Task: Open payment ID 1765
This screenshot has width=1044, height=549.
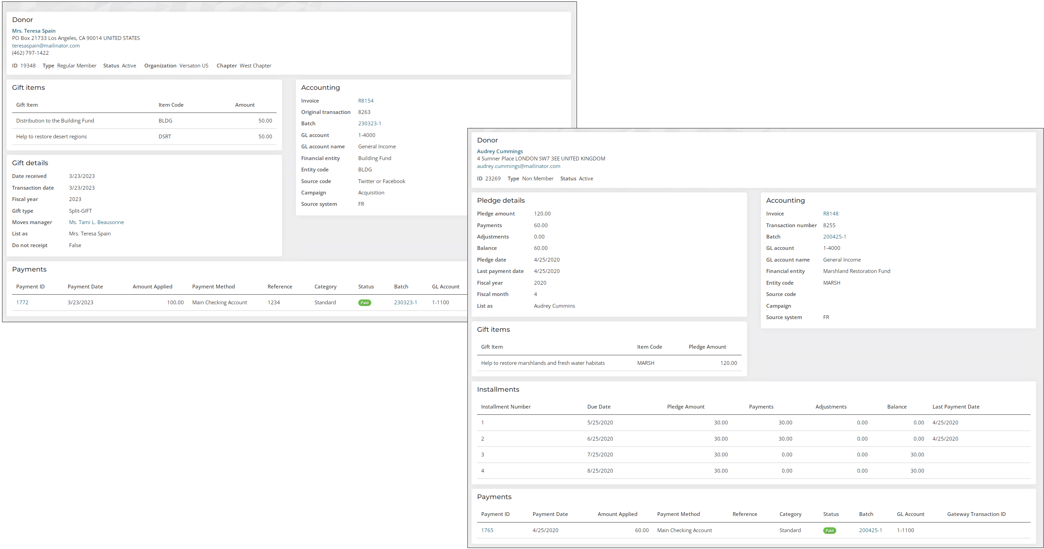Action: (x=487, y=530)
